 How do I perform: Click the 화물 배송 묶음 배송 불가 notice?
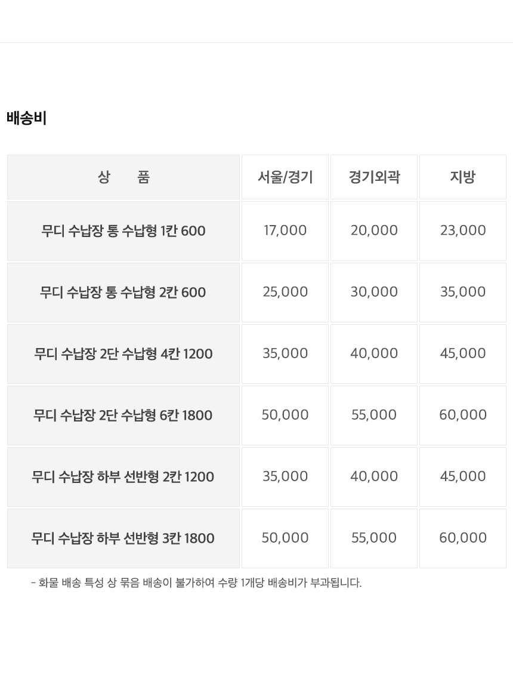[196, 583]
